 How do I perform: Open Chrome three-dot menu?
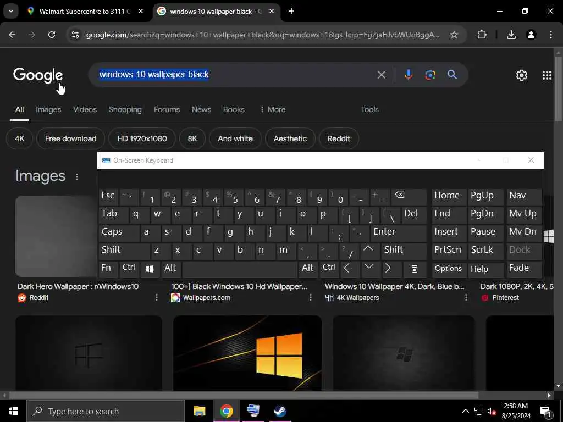551,35
